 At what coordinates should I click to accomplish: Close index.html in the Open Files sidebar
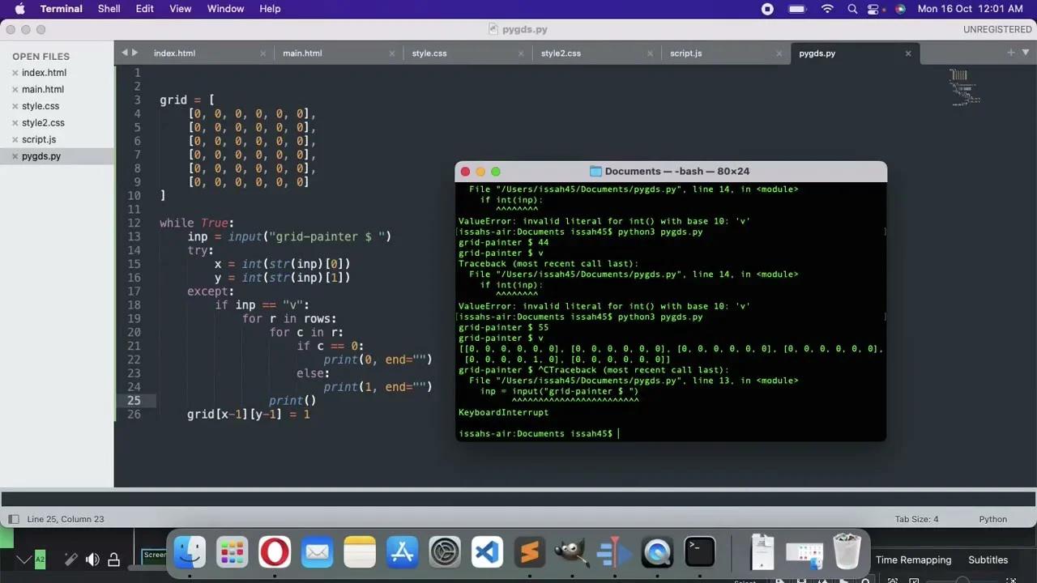pos(15,73)
